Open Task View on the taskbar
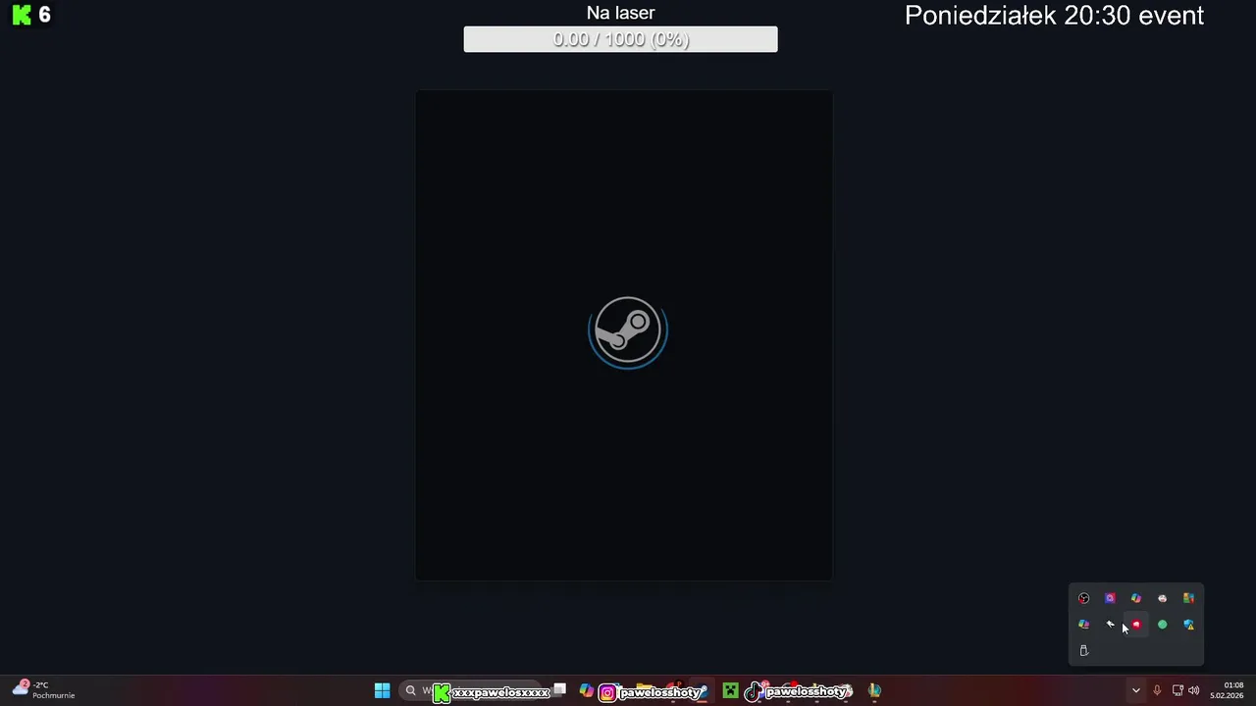Viewport: 1256px width, 706px height. 559,690
